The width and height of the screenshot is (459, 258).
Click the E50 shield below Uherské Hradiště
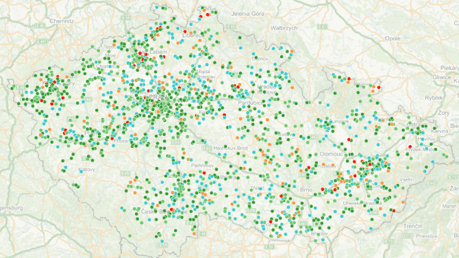373,212
